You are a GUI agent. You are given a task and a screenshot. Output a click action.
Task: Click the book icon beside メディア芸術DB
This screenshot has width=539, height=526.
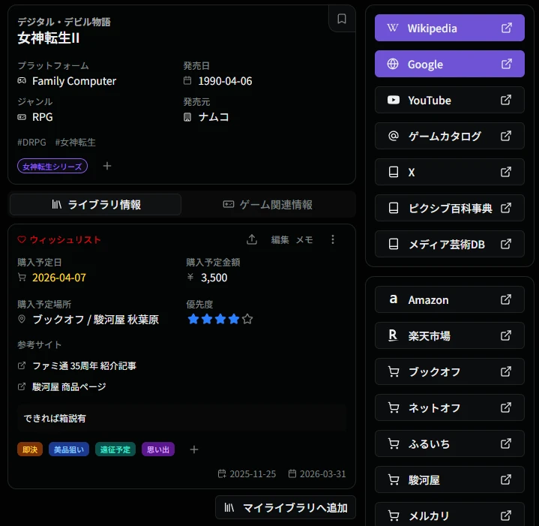coord(394,244)
